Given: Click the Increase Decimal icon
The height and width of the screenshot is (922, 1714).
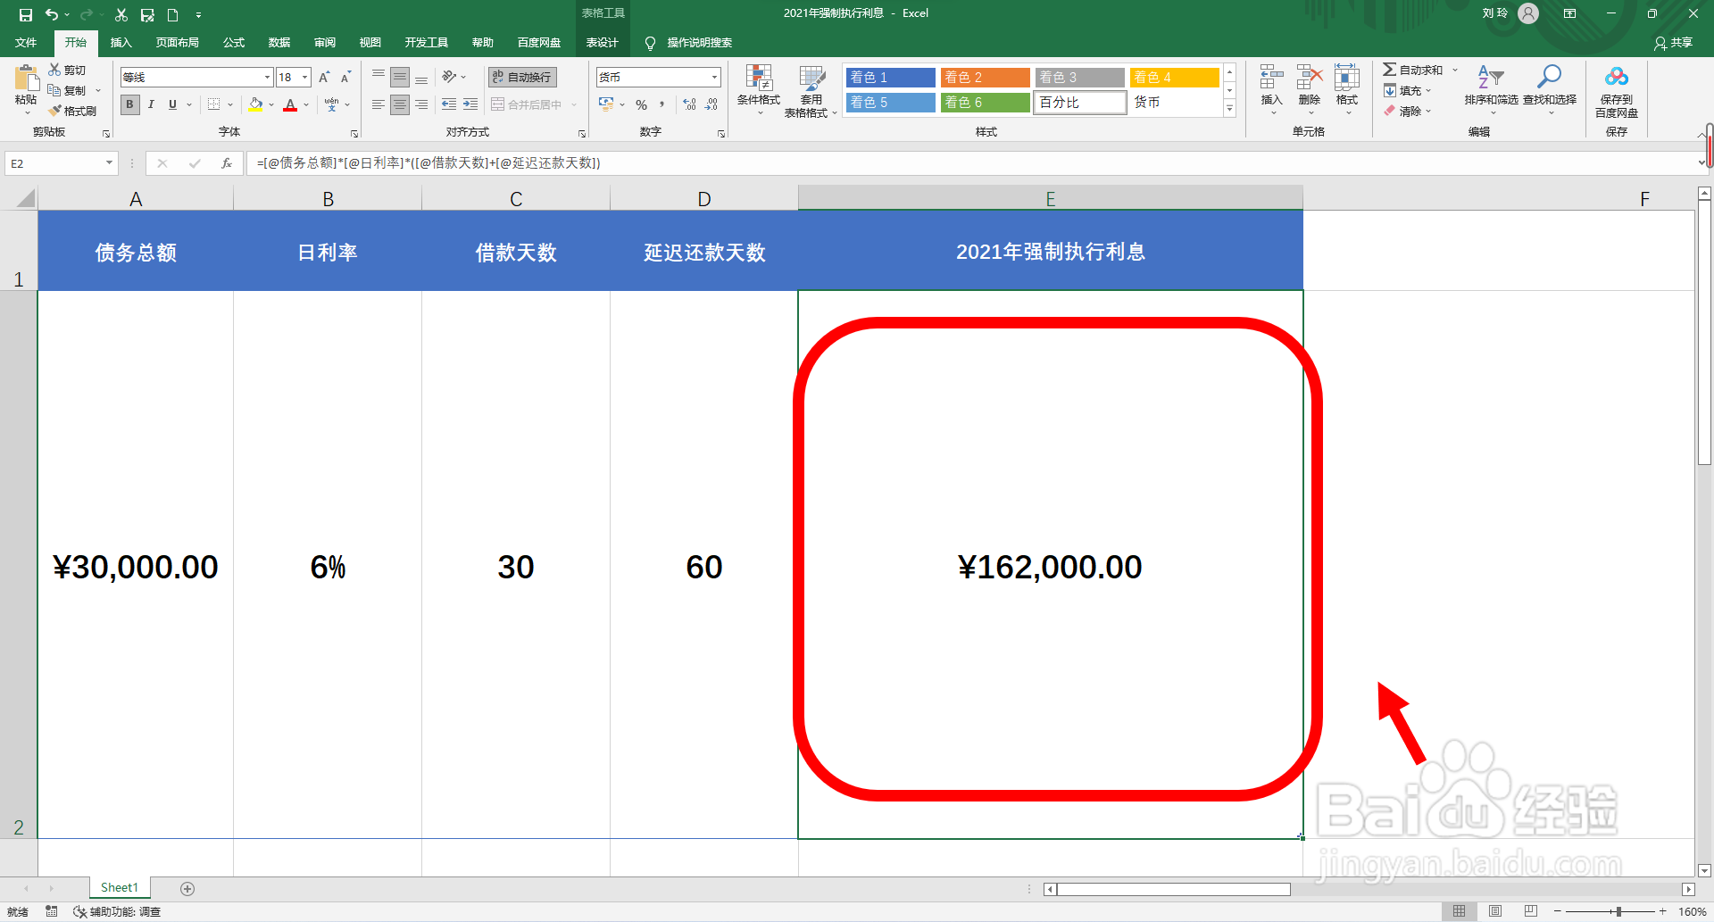Looking at the screenshot, I should click(688, 104).
